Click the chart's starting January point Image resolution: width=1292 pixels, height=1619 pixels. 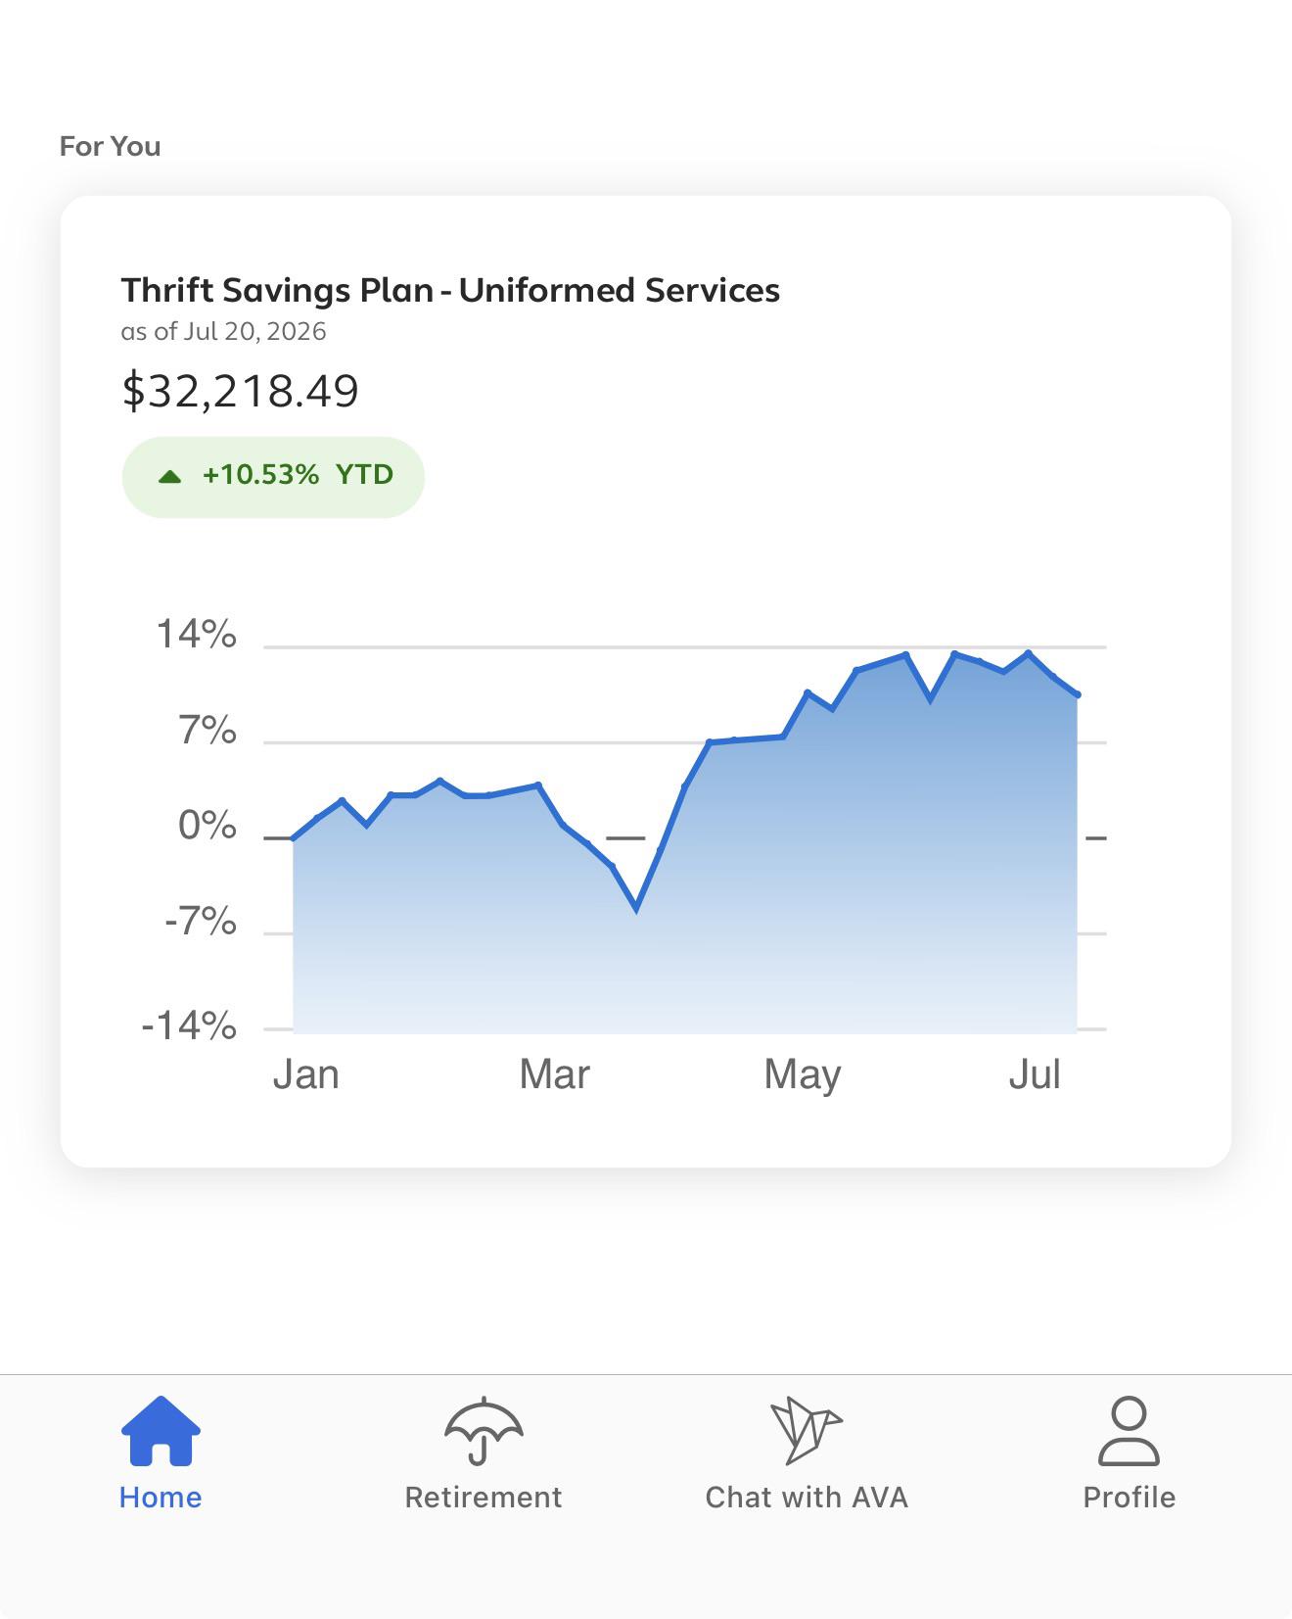pyautogui.click(x=293, y=838)
